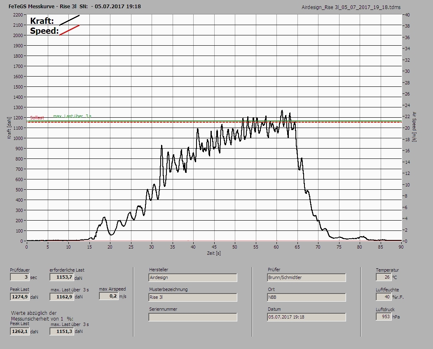Select the max Airspeed field showing 0,2

coord(108,296)
